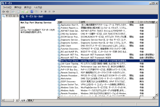Click the Export List toolbar icon
The image size is (160, 107).
tap(26, 12)
